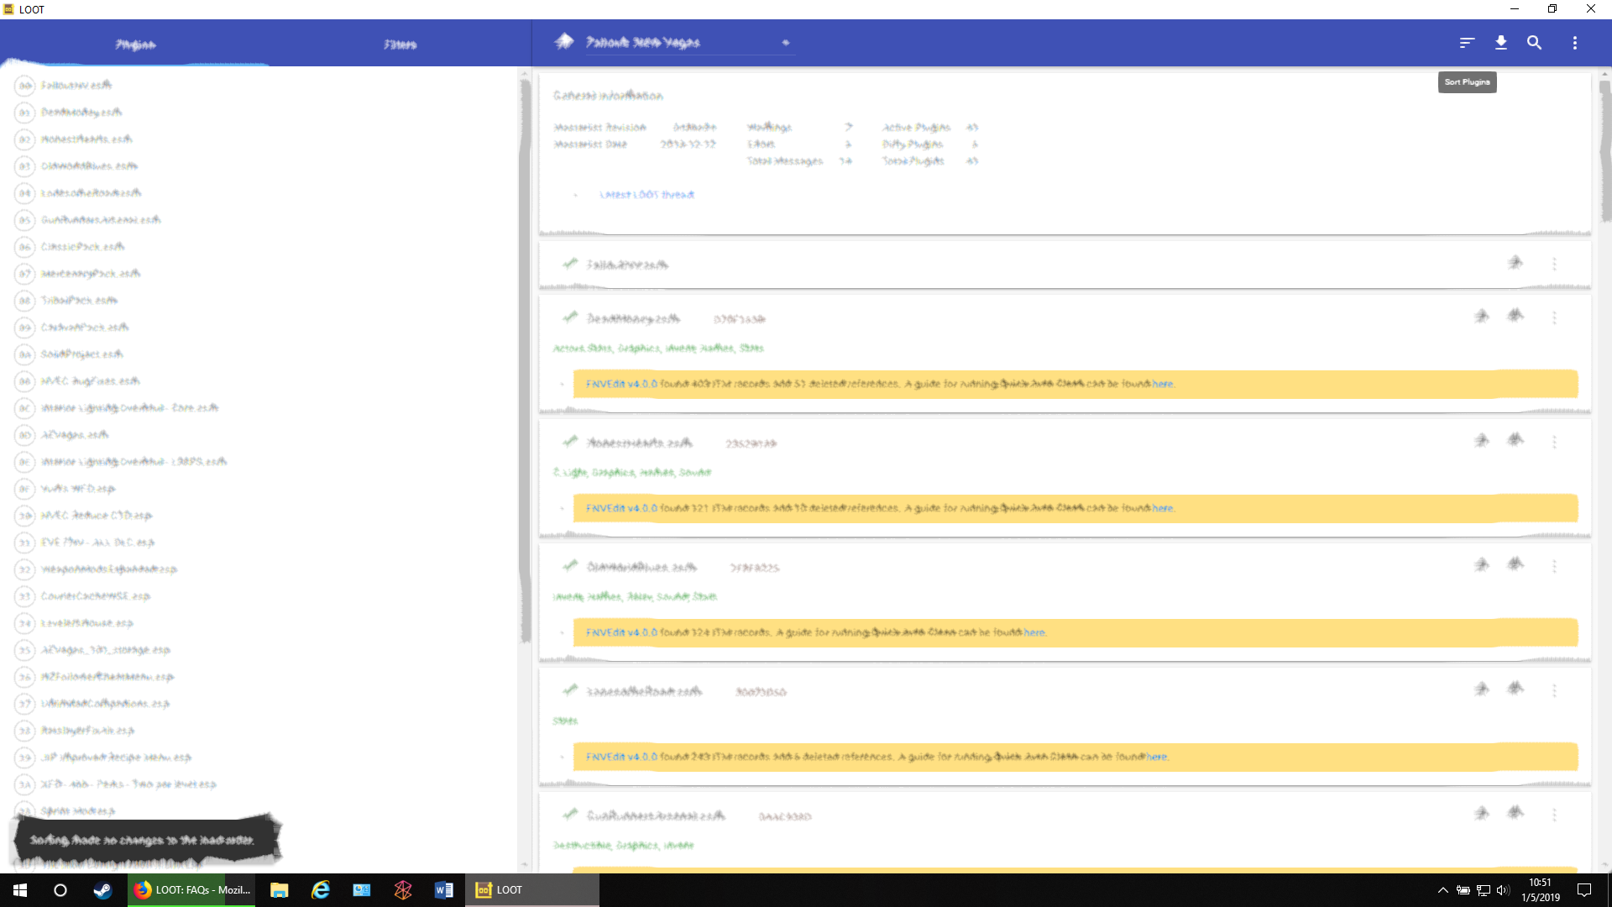1612x907 pixels.
Task: Open the Latest LOOT thread link
Action: pyautogui.click(x=646, y=195)
